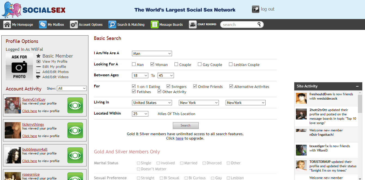This screenshot has width=365, height=180.
Task: Enable the Gay Couple checkbox
Action: 200,64
